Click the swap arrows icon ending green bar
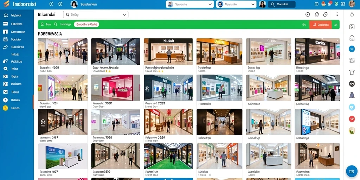 pos(336,24)
